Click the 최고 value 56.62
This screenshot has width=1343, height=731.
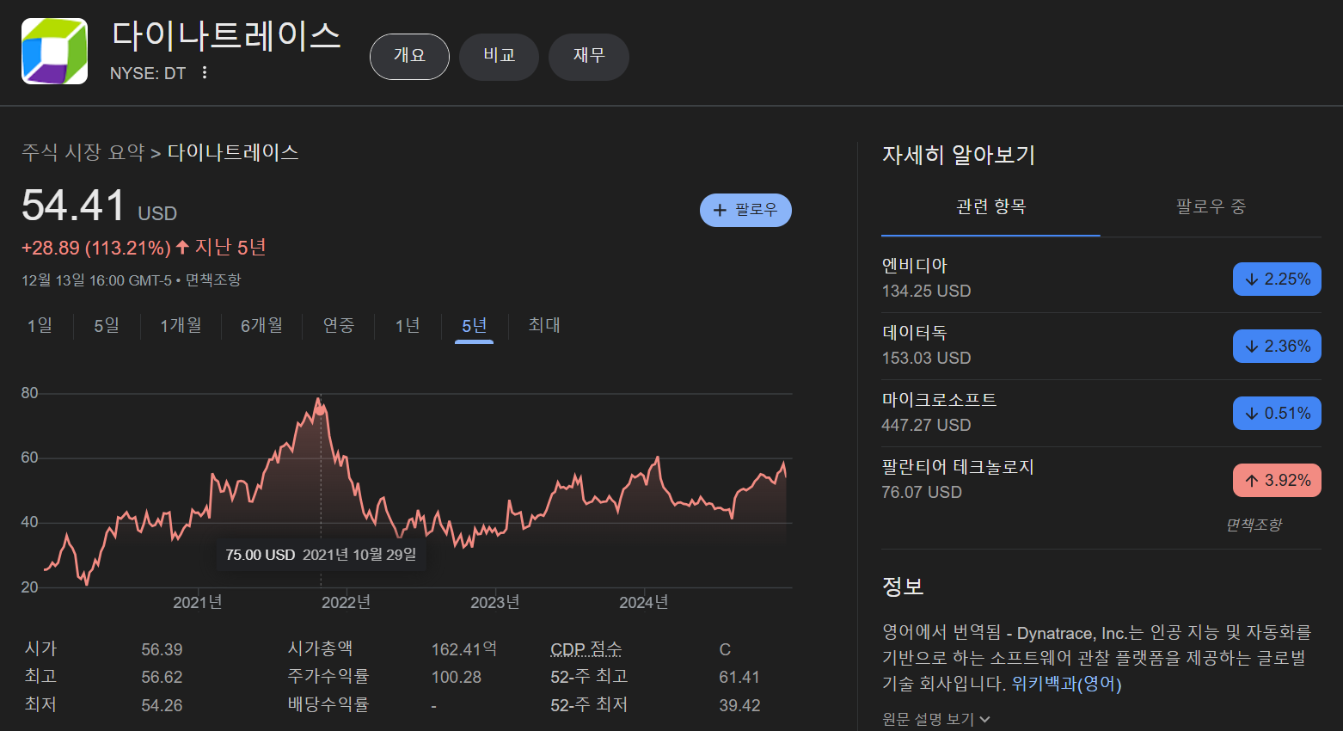coord(162,678)
